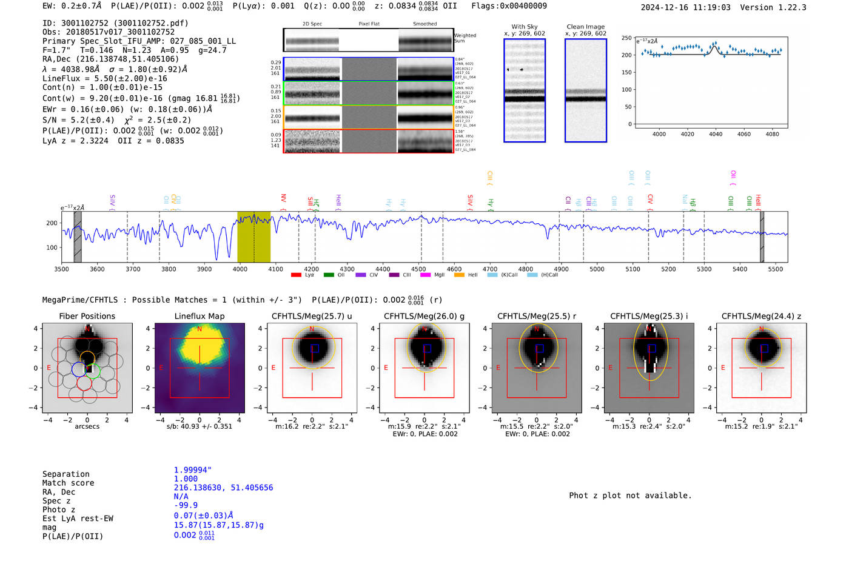The width and height of the screenshot is (849, 578).
Task: Click the red Lyα legend color swatch
Action: tap(296, 275)
